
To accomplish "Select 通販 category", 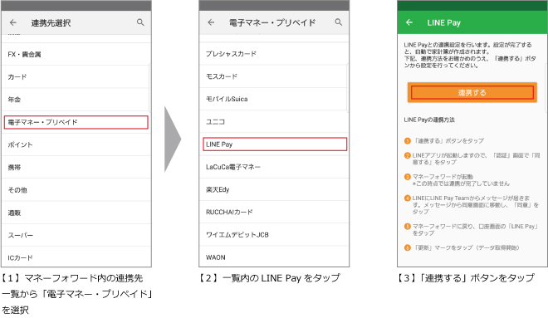I will click(x=76, y=213).
